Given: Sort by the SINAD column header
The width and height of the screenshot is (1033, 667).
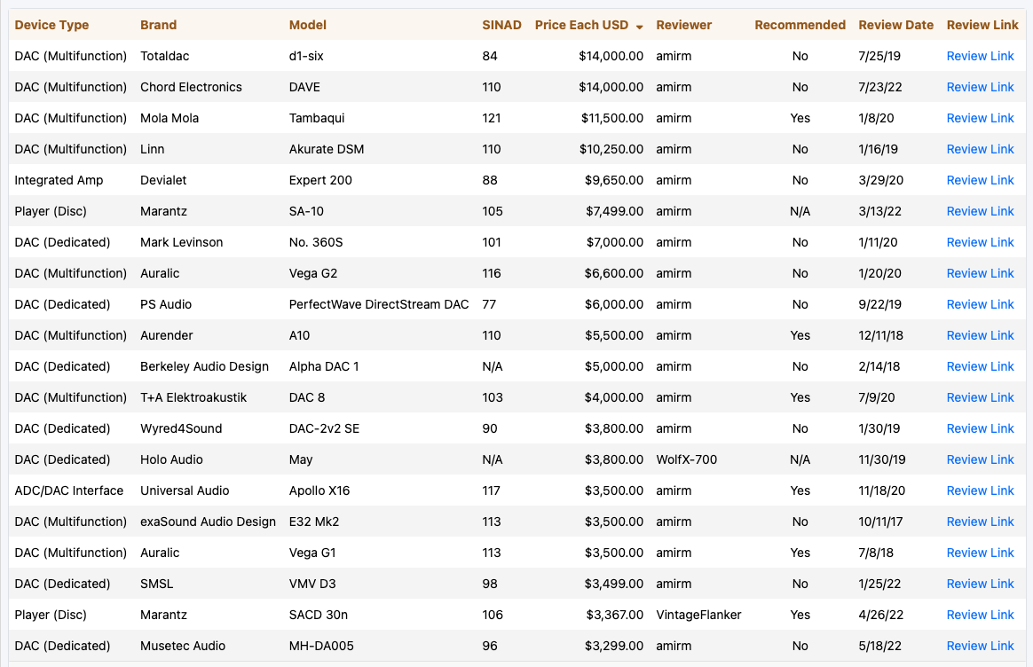Looking at the screenshot, I should pos(501,25).
